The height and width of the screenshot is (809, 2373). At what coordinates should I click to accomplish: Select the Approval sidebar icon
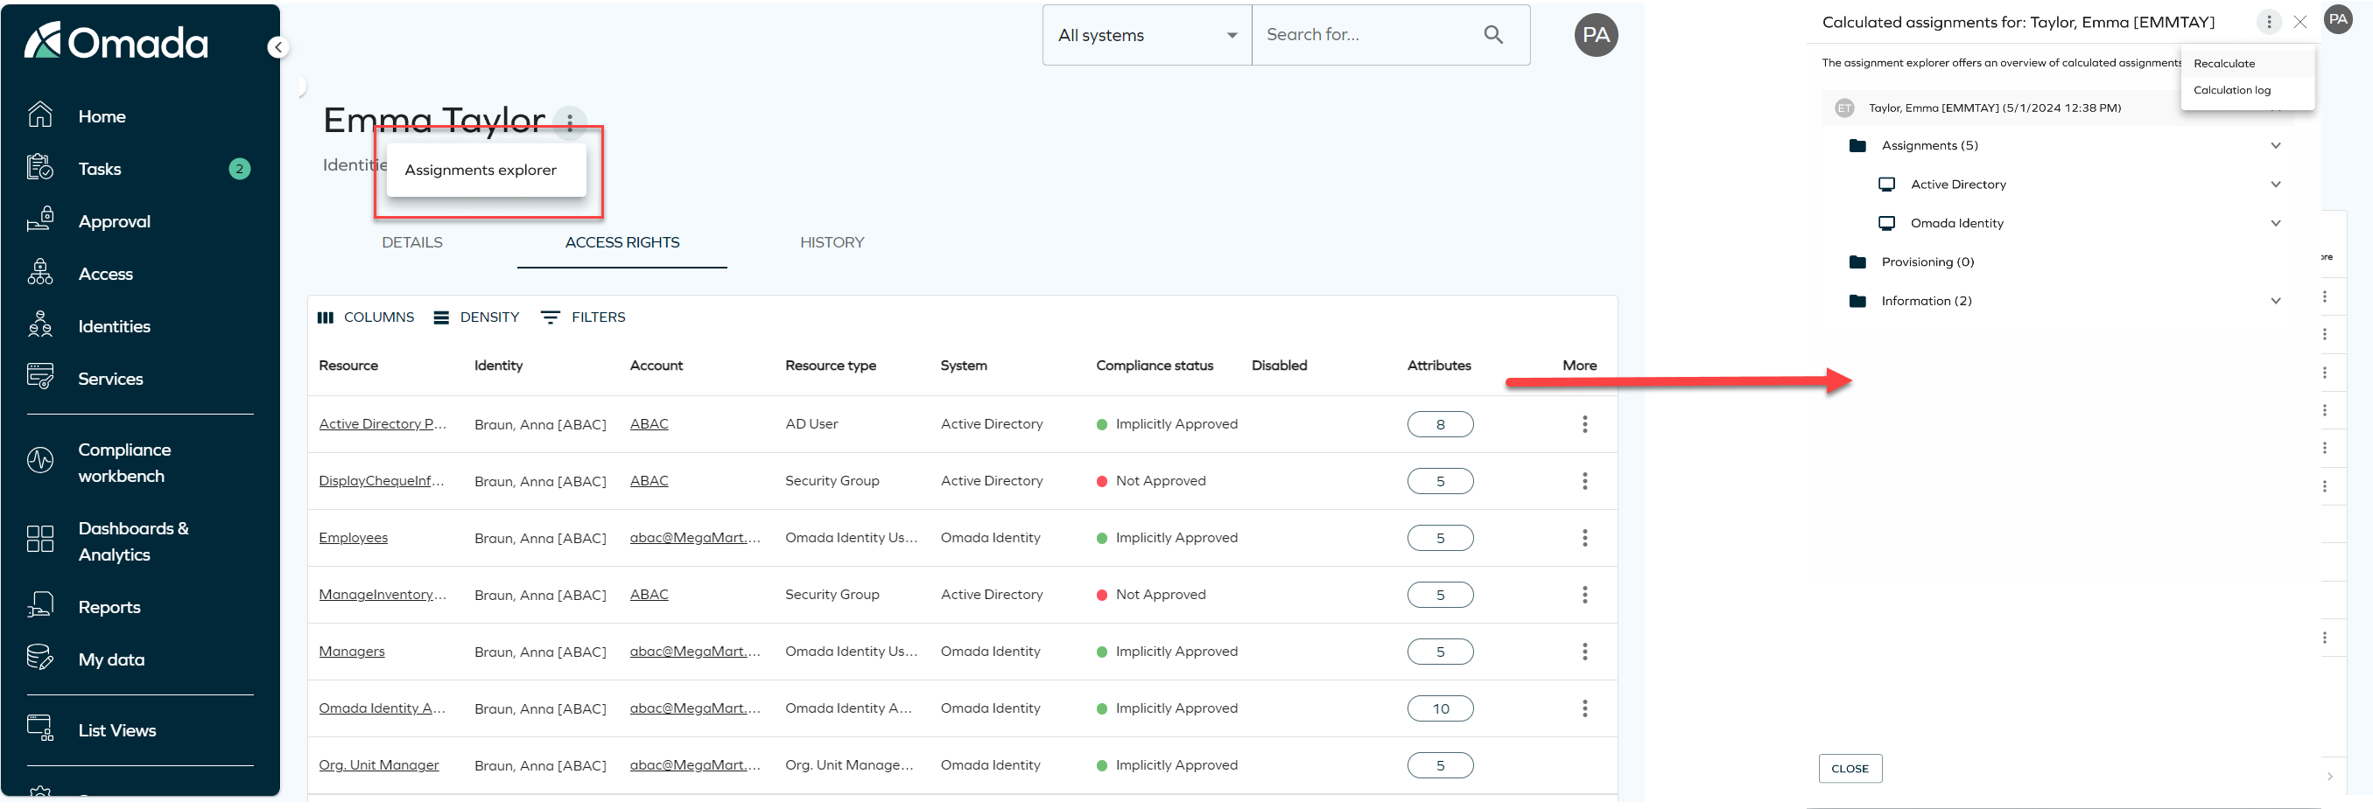coord(40,220)
